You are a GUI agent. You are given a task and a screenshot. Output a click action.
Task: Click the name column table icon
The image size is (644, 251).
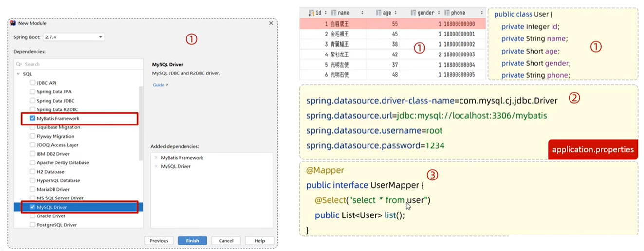[x=334, y=13]
